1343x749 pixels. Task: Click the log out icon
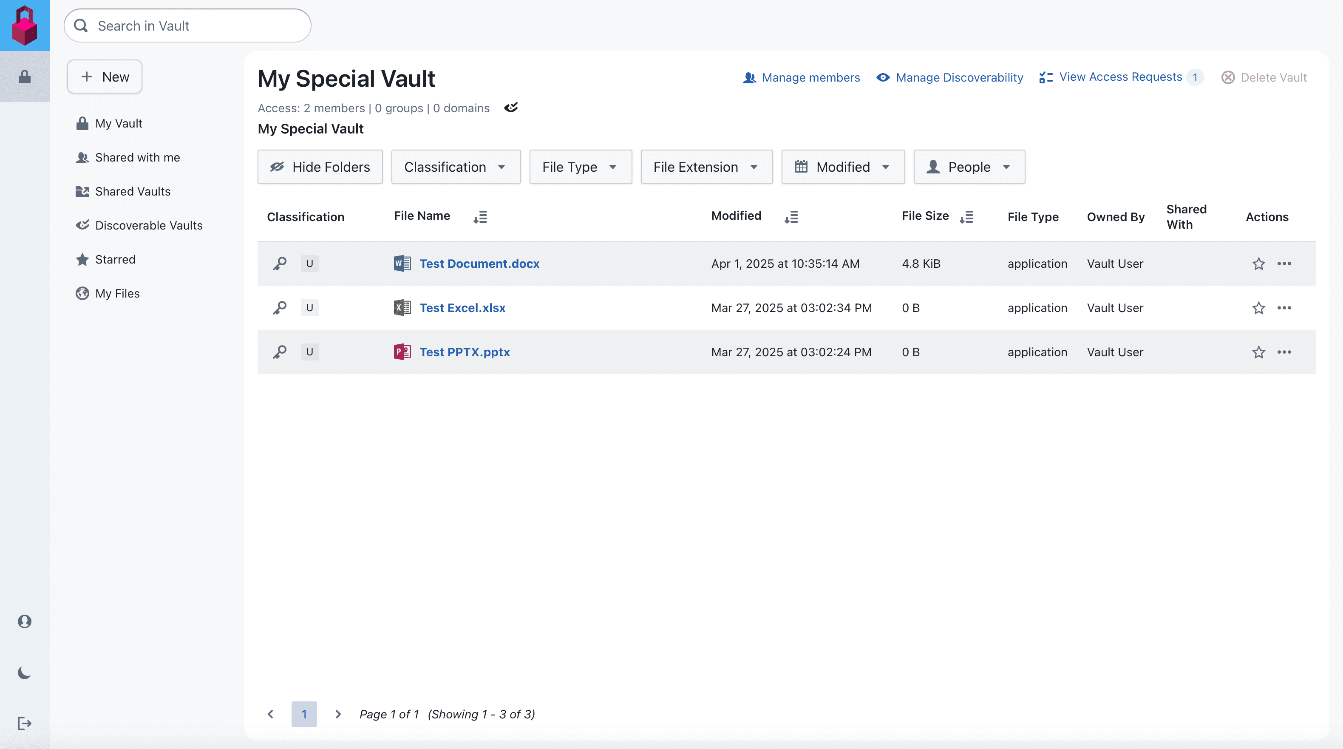point(25,723)
